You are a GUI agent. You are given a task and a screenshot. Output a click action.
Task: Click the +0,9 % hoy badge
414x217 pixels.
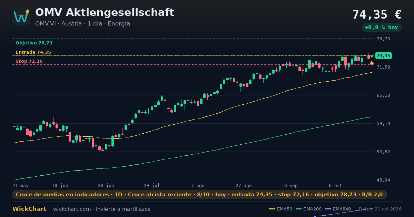(x=382, y=28)
